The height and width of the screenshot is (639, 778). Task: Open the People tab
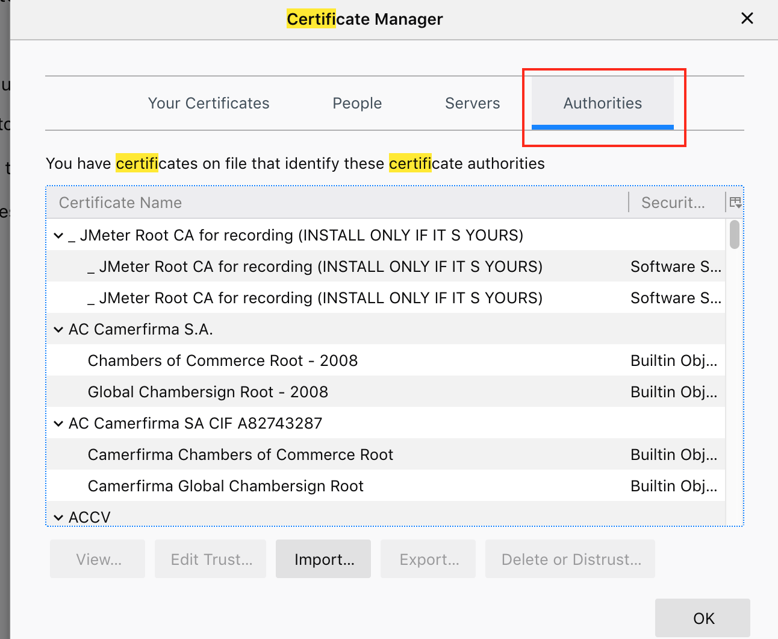coord(356,103)
